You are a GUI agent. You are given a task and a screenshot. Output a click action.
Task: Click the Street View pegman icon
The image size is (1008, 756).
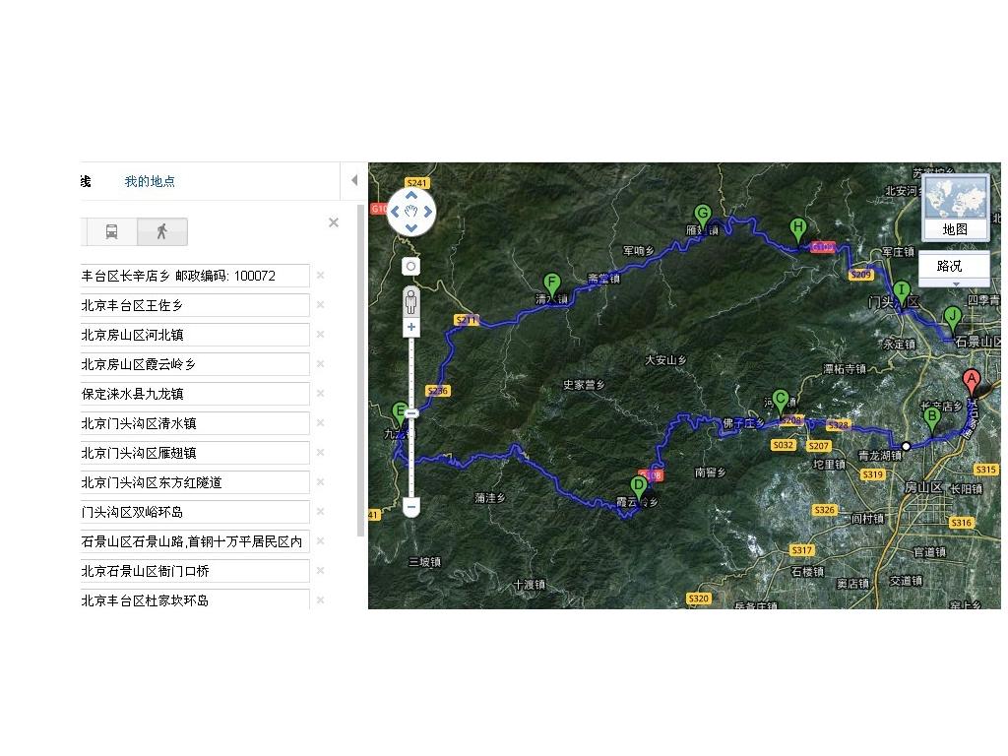[410, 299]
